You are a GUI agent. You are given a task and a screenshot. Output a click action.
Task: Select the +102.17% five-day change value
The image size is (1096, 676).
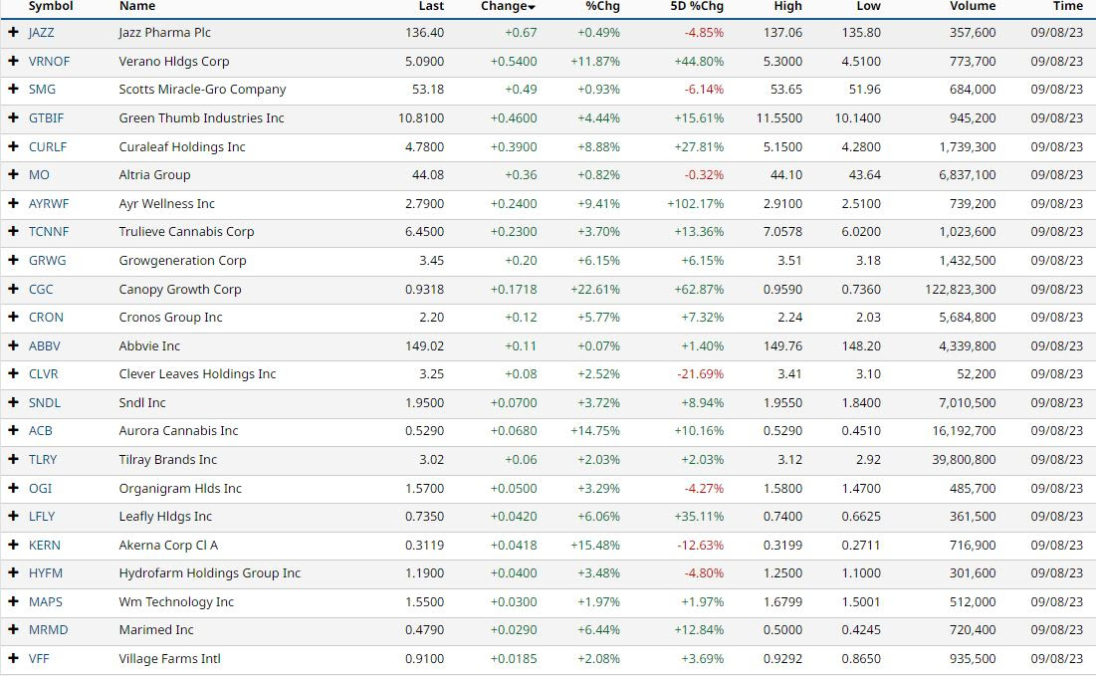[696, 203]
